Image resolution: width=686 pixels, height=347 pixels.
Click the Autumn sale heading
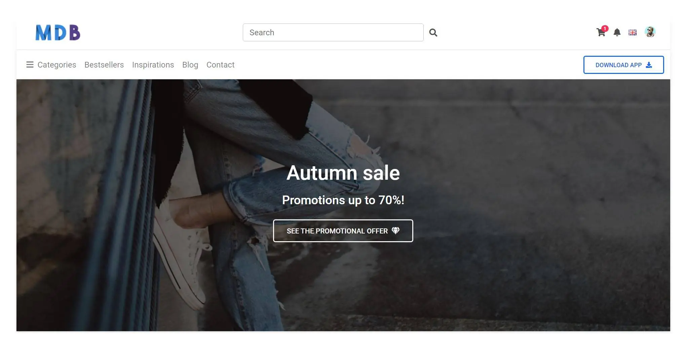pos(343,173)
